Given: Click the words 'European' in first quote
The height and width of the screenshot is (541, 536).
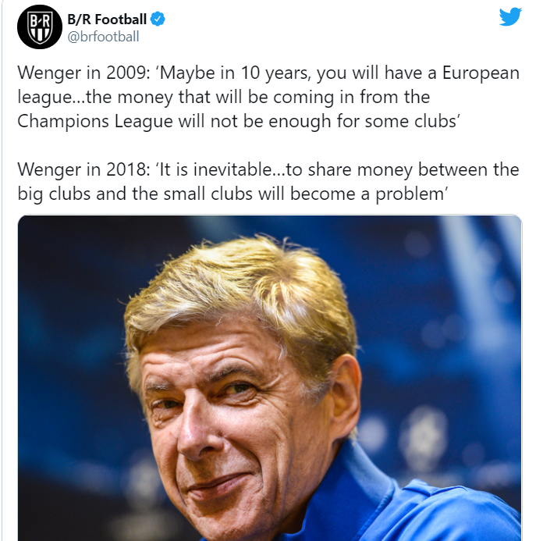Looking at the screenshot, I should click(x=481, y=73).
